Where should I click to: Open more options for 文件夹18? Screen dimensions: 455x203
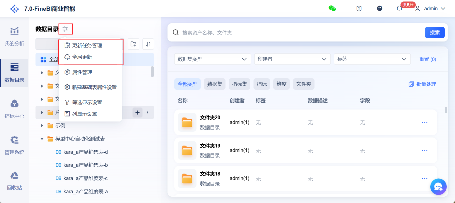tap(425, 178)
